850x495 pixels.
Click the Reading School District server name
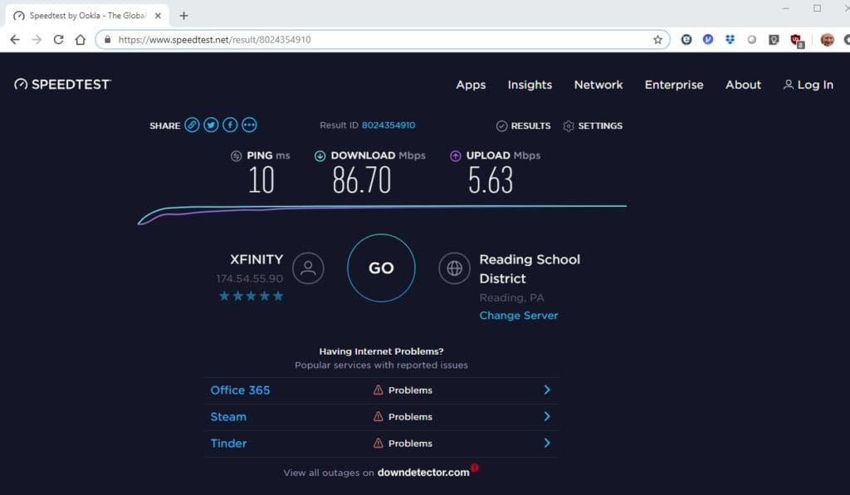click(x=530, y=269)
